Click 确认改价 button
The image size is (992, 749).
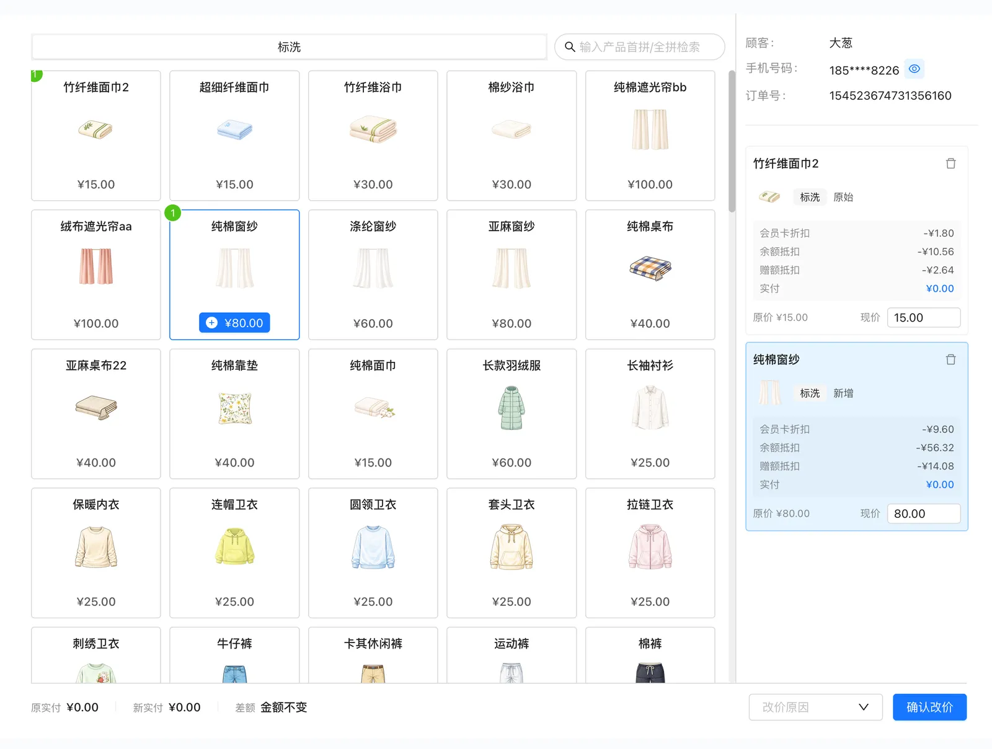point(929,707)
